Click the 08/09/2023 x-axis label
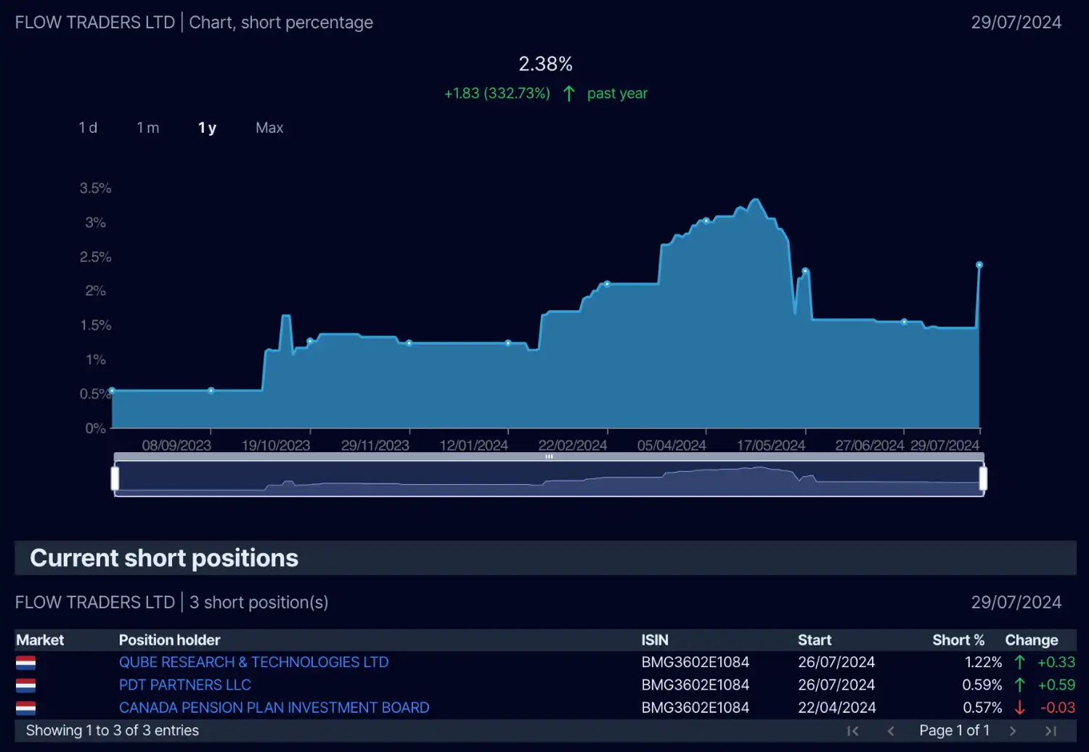Image resolution: width=1089 pixels, height=752 pixels. tap(176, 445)
